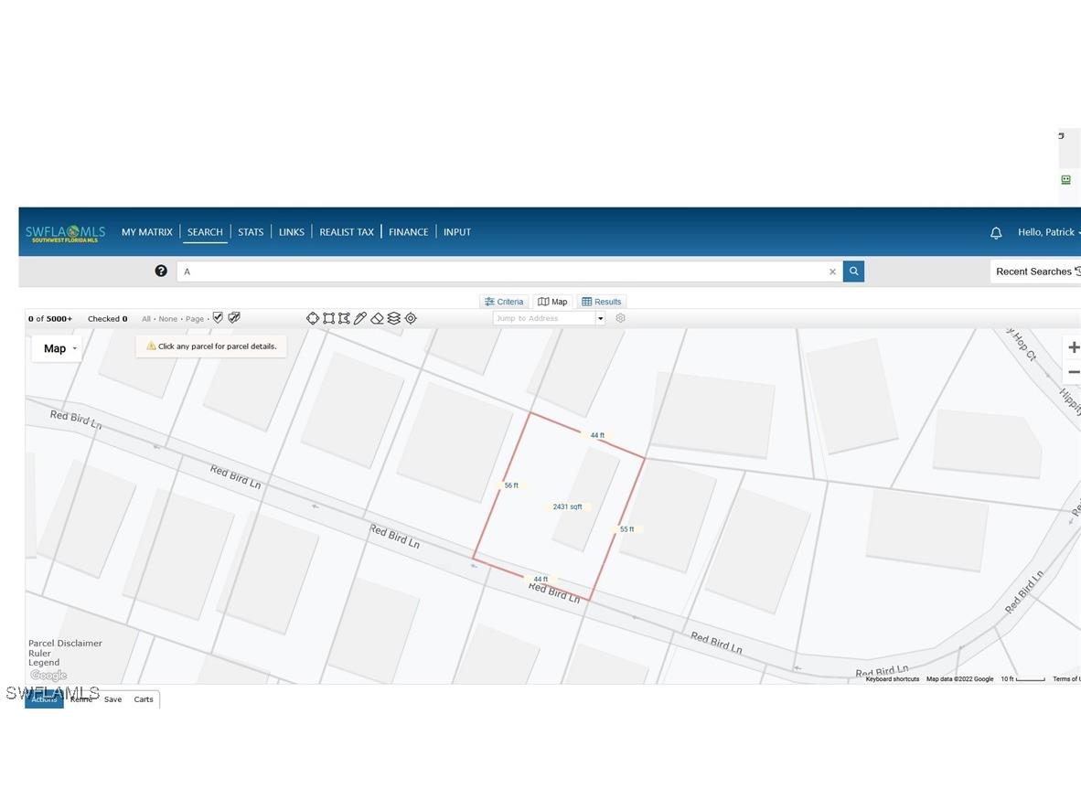Check all listings with checkmark icon
This screenshot has height=810, width=1081.
(x=218, y=318)
